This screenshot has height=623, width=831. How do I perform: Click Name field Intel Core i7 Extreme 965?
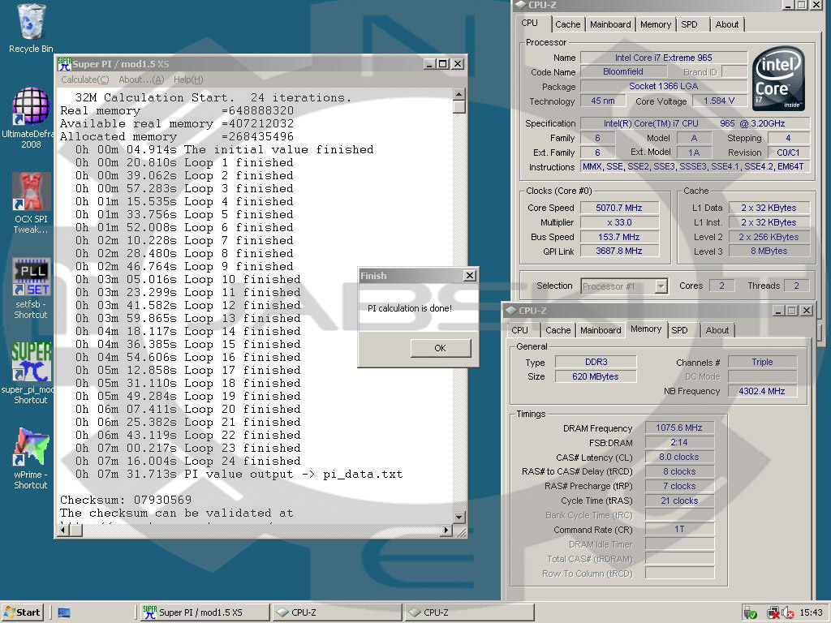point(664,58)
